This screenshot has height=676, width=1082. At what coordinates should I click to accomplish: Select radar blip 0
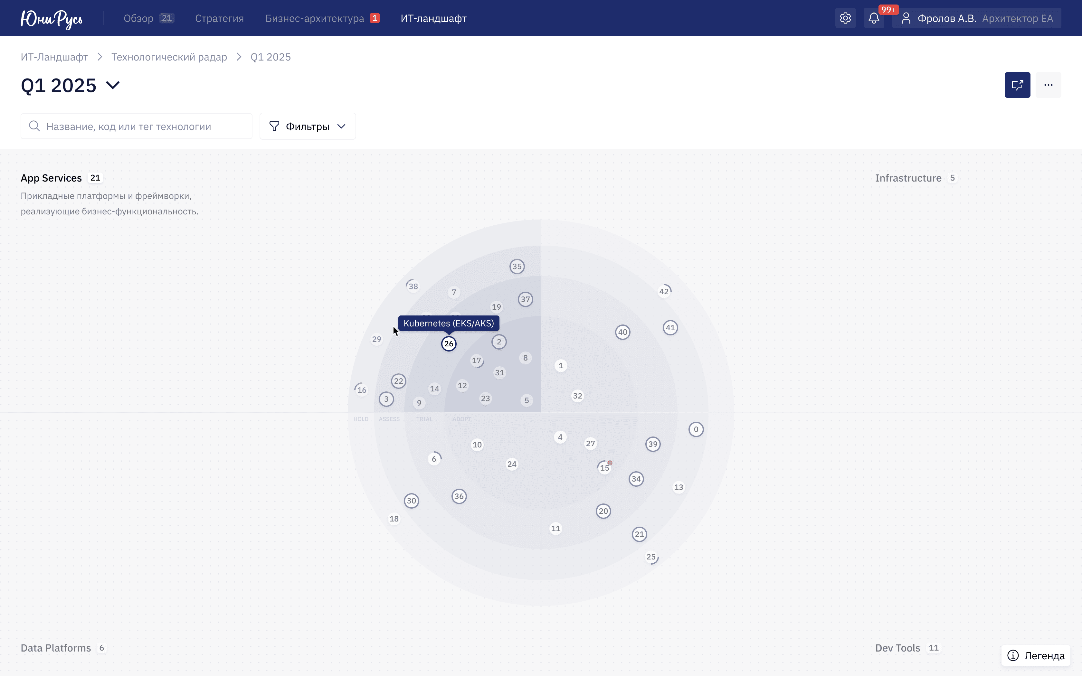696,429
